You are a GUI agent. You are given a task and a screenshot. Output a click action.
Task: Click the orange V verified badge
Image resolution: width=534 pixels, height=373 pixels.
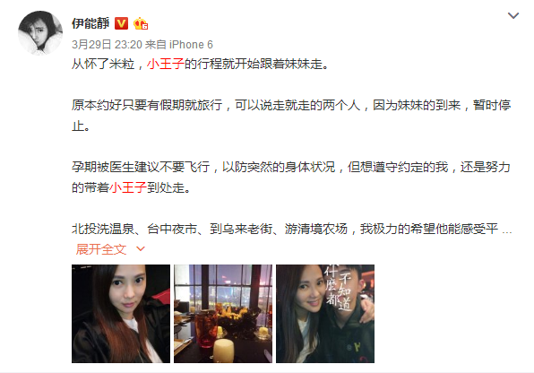(121, 23)
